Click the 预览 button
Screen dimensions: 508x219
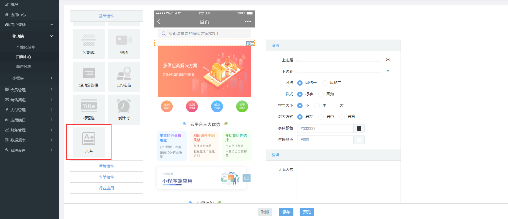[x=307, y=212]
